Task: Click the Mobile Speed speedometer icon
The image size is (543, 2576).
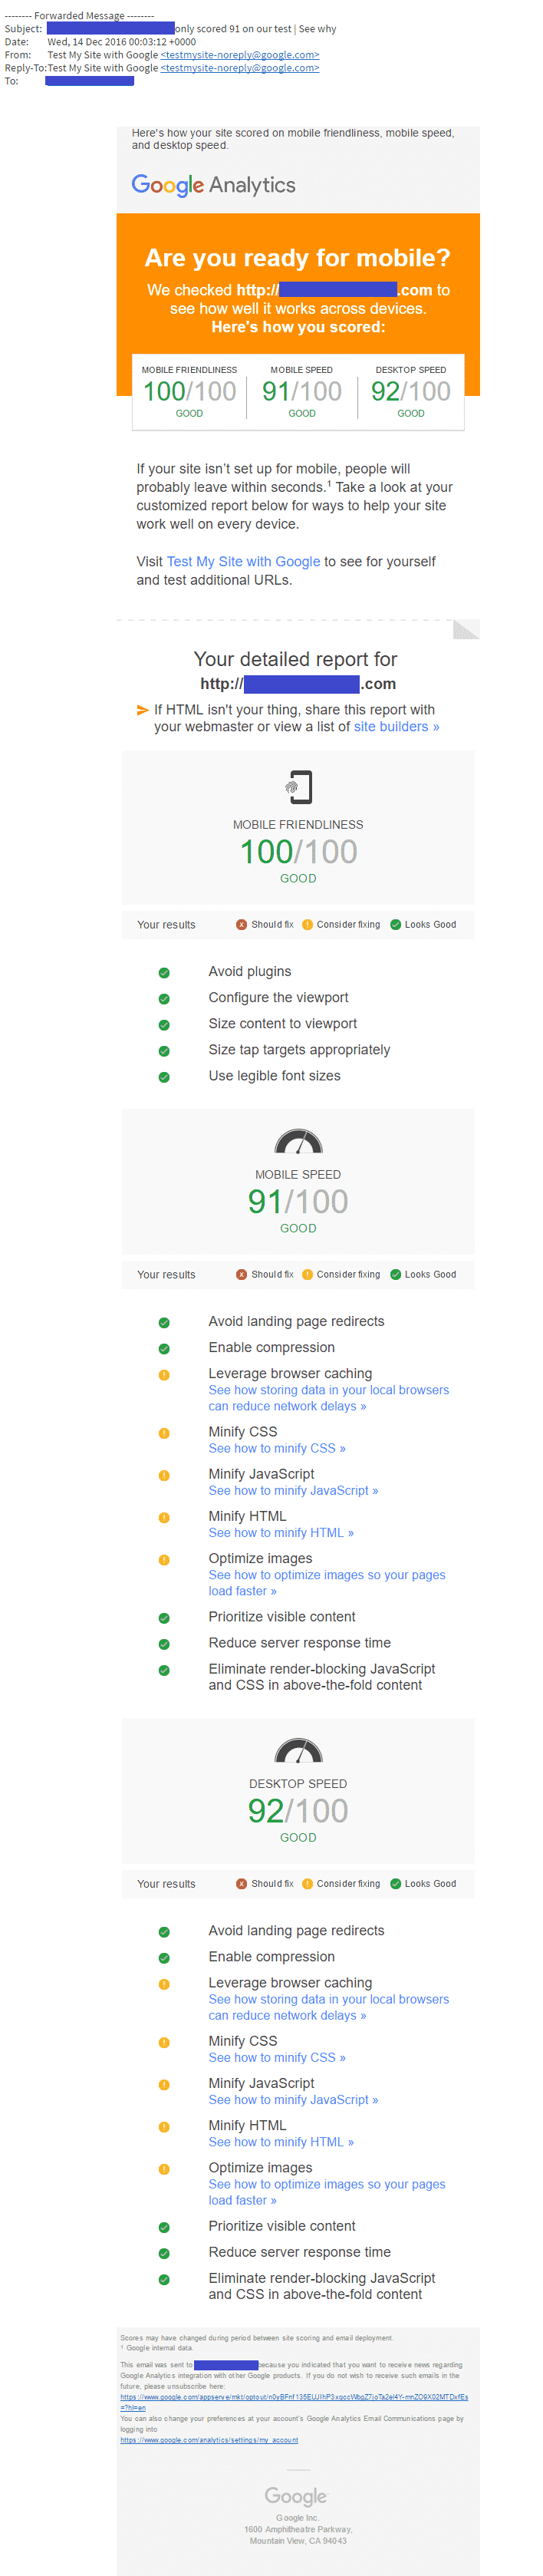Action: pos(298,1141)
